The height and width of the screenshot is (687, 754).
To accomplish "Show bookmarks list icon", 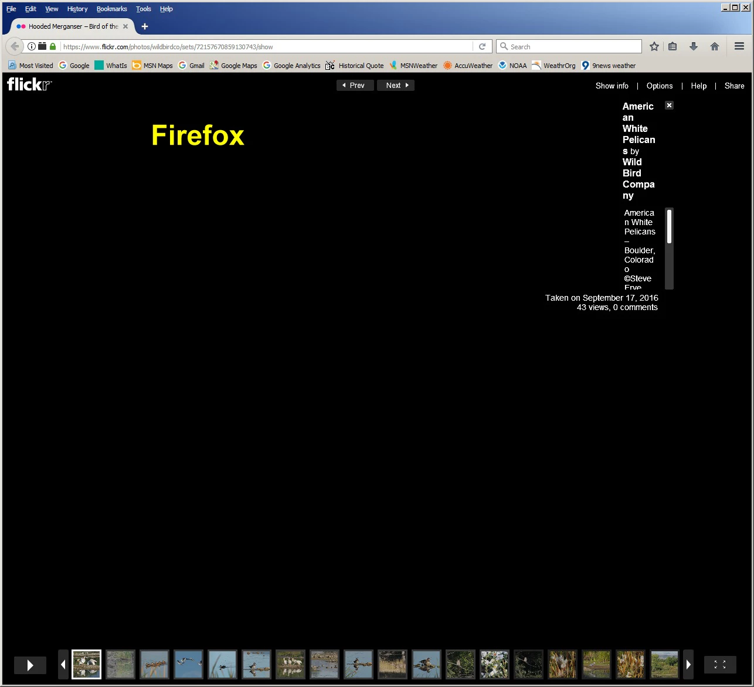I will tap(673, 46).
